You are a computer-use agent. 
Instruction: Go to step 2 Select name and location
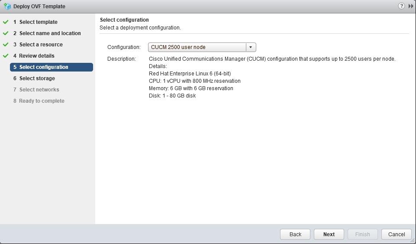[47, 33]
